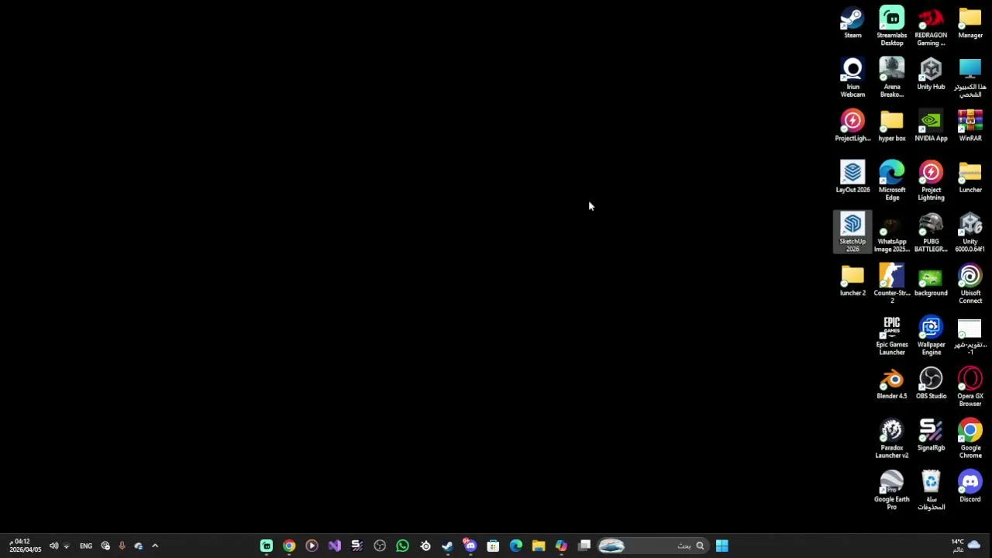This screenshot has height=558, width=992.
Task: Switch to Chrome on the taskbar
Action: pos(289,546)
